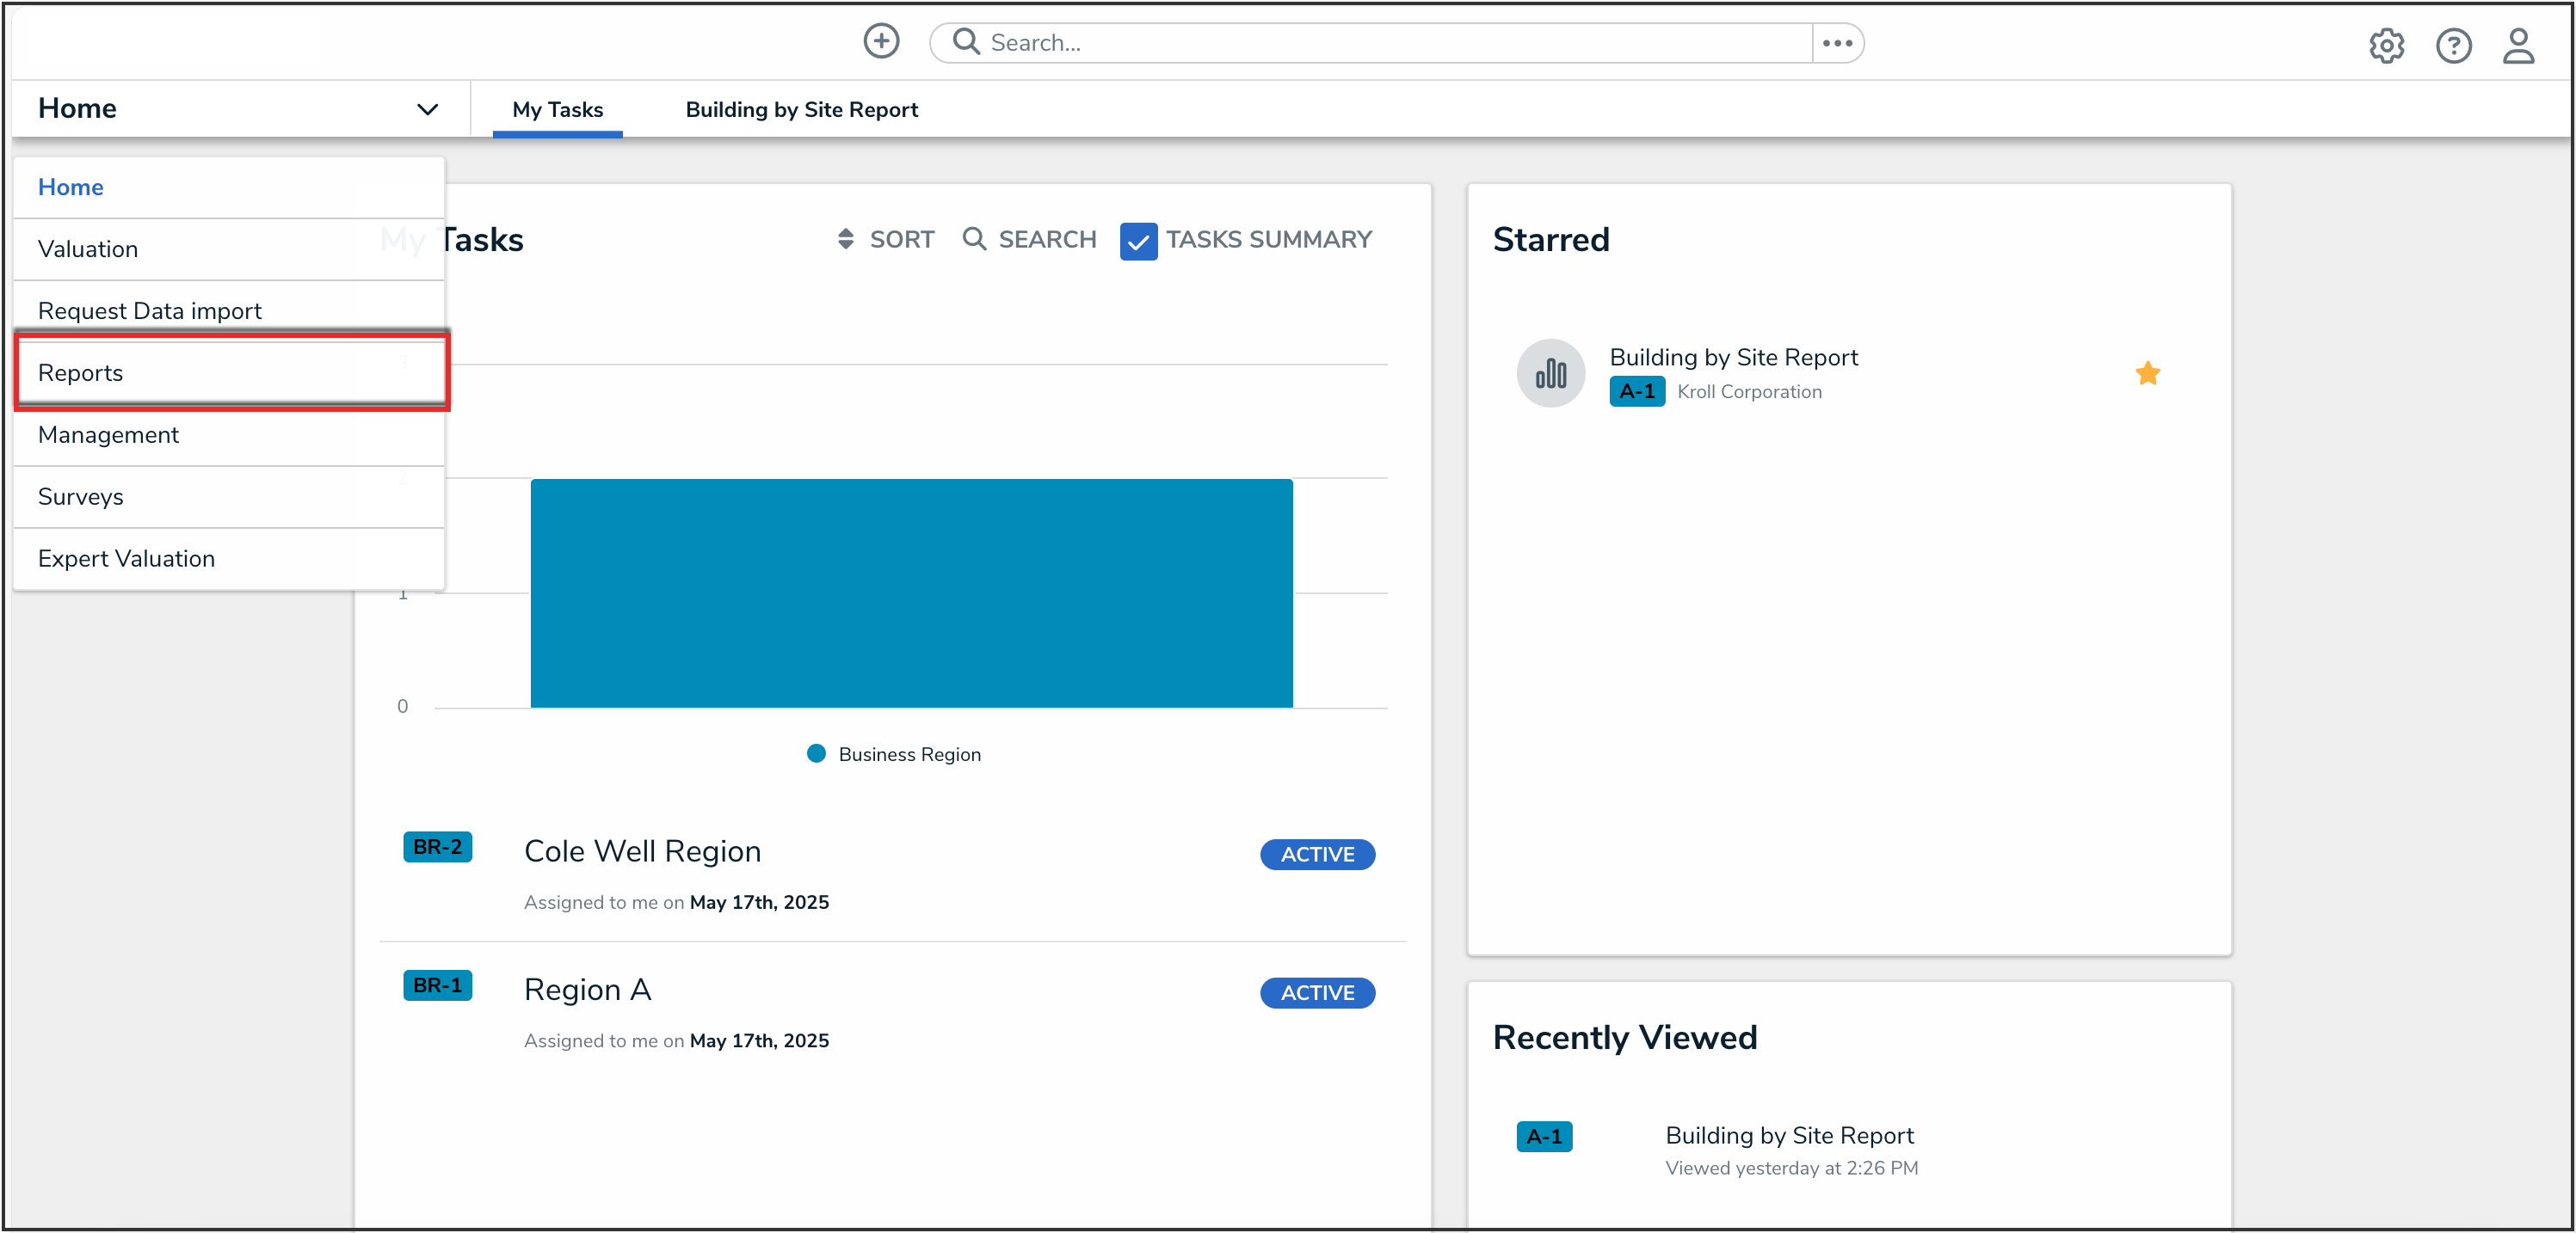The width and height of the screenshot is (2576, 1233).
Task: Uncheck the Tasks Summary checkbox
Action: (1138, 241)
